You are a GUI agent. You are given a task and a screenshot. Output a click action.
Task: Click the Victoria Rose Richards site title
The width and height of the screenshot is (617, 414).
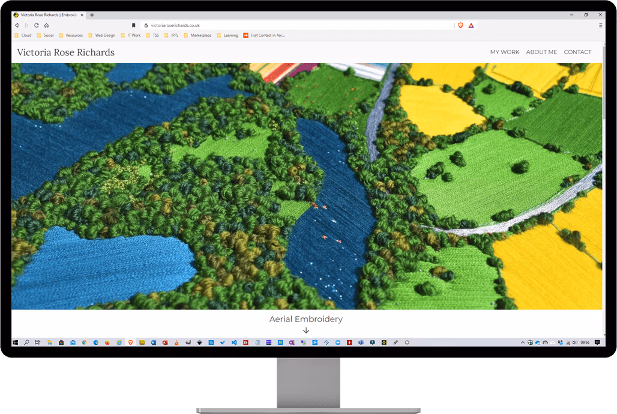tap(65, 52)
